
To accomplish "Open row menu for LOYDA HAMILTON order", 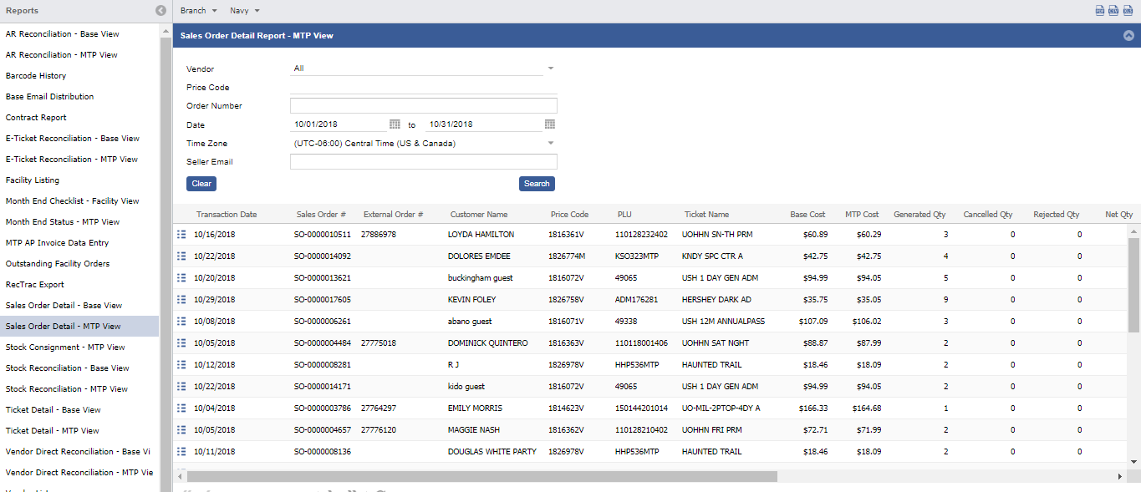I will click(x=181, y=235).
